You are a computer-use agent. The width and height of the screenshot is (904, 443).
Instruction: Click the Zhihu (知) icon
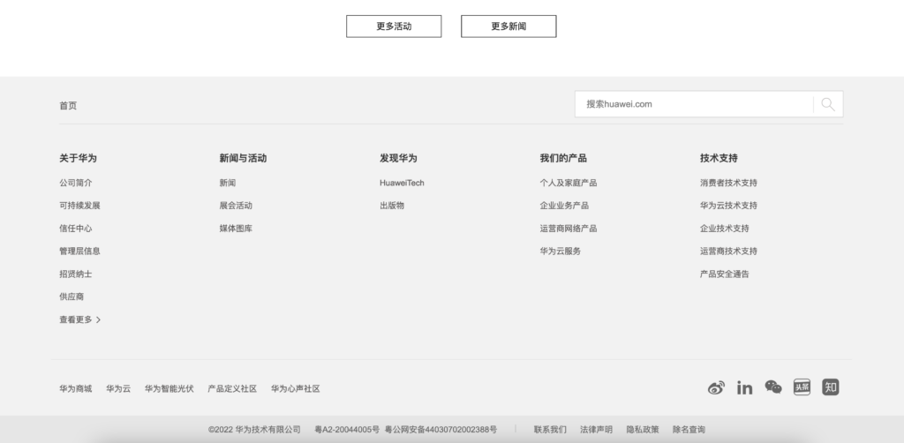[x=830, y=387]
